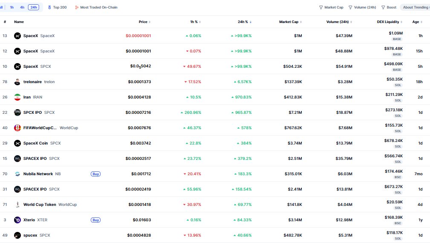Click the trelonaire avatar icon

[17, 82]
